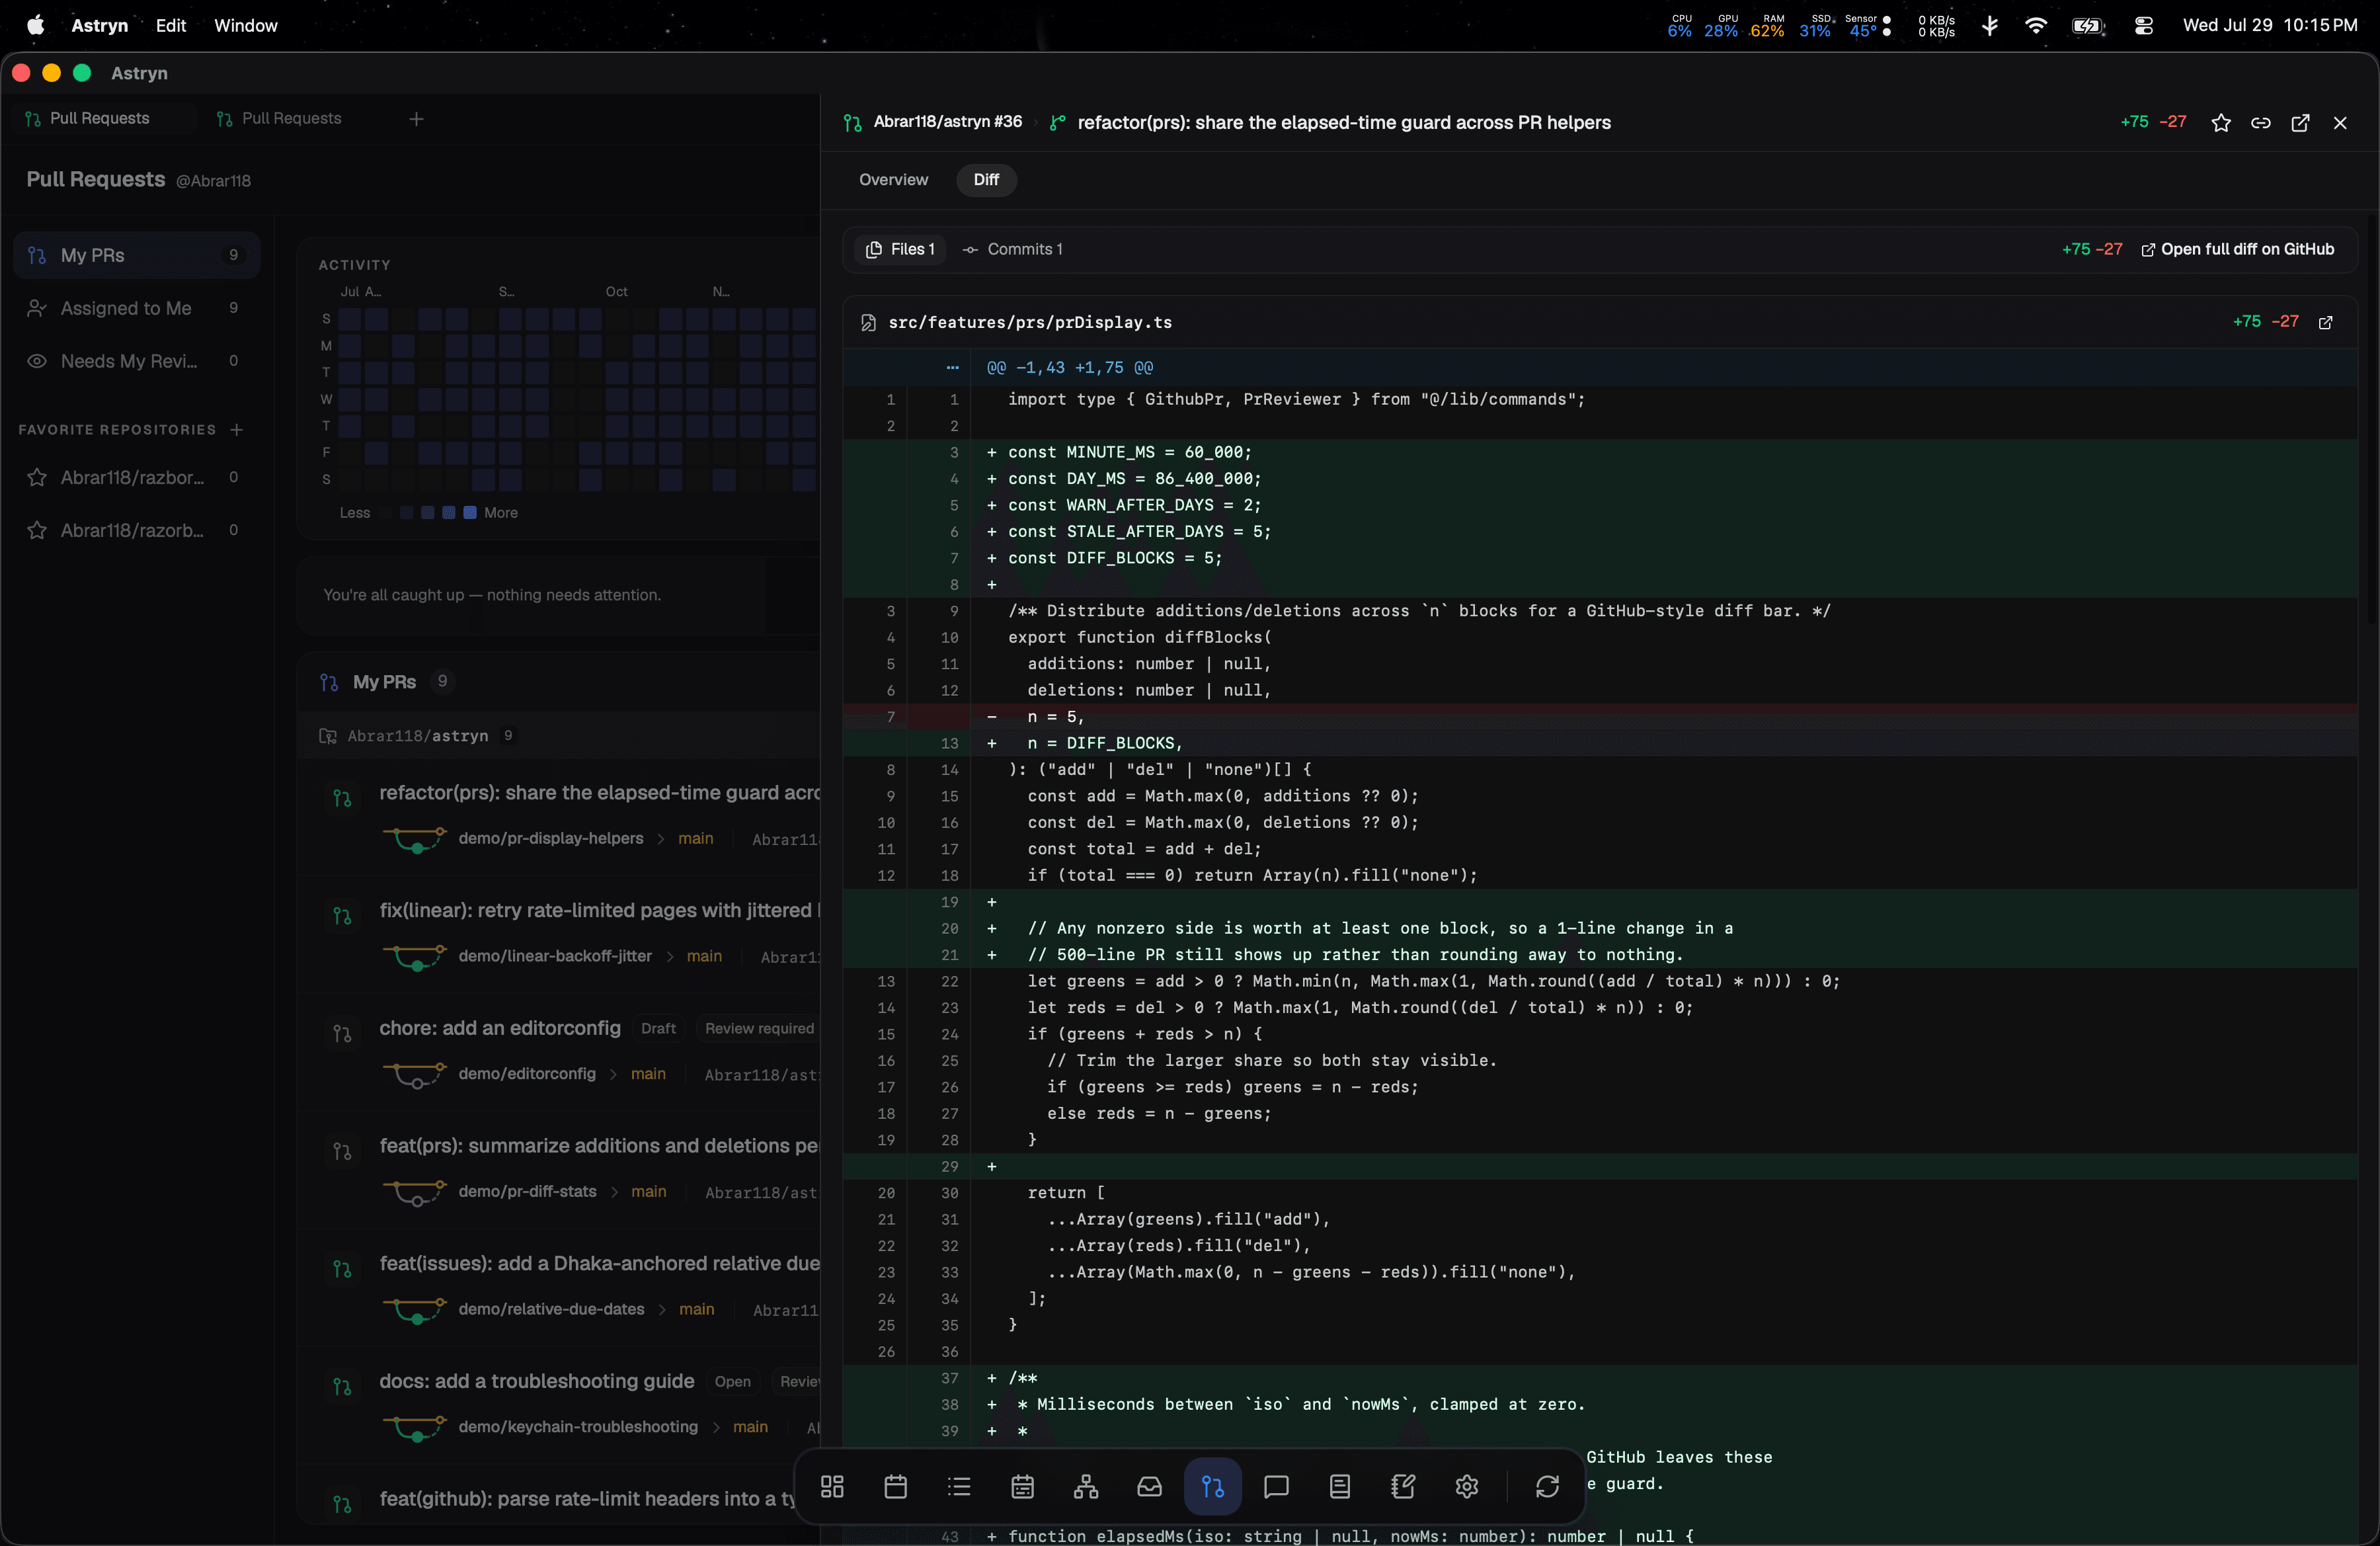The height and width of the screenshot is (1546, 2380).
Task: Star the pull request #36
Action: [2221, 123]
